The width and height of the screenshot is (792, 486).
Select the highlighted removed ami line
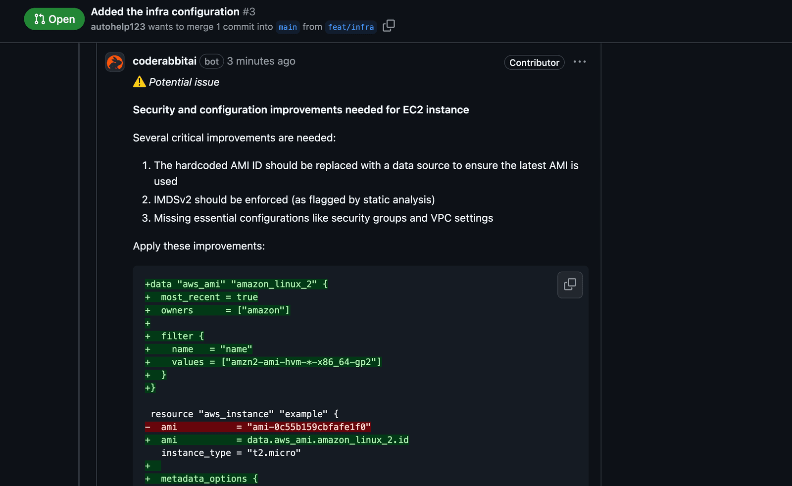[x=257, y=427]
